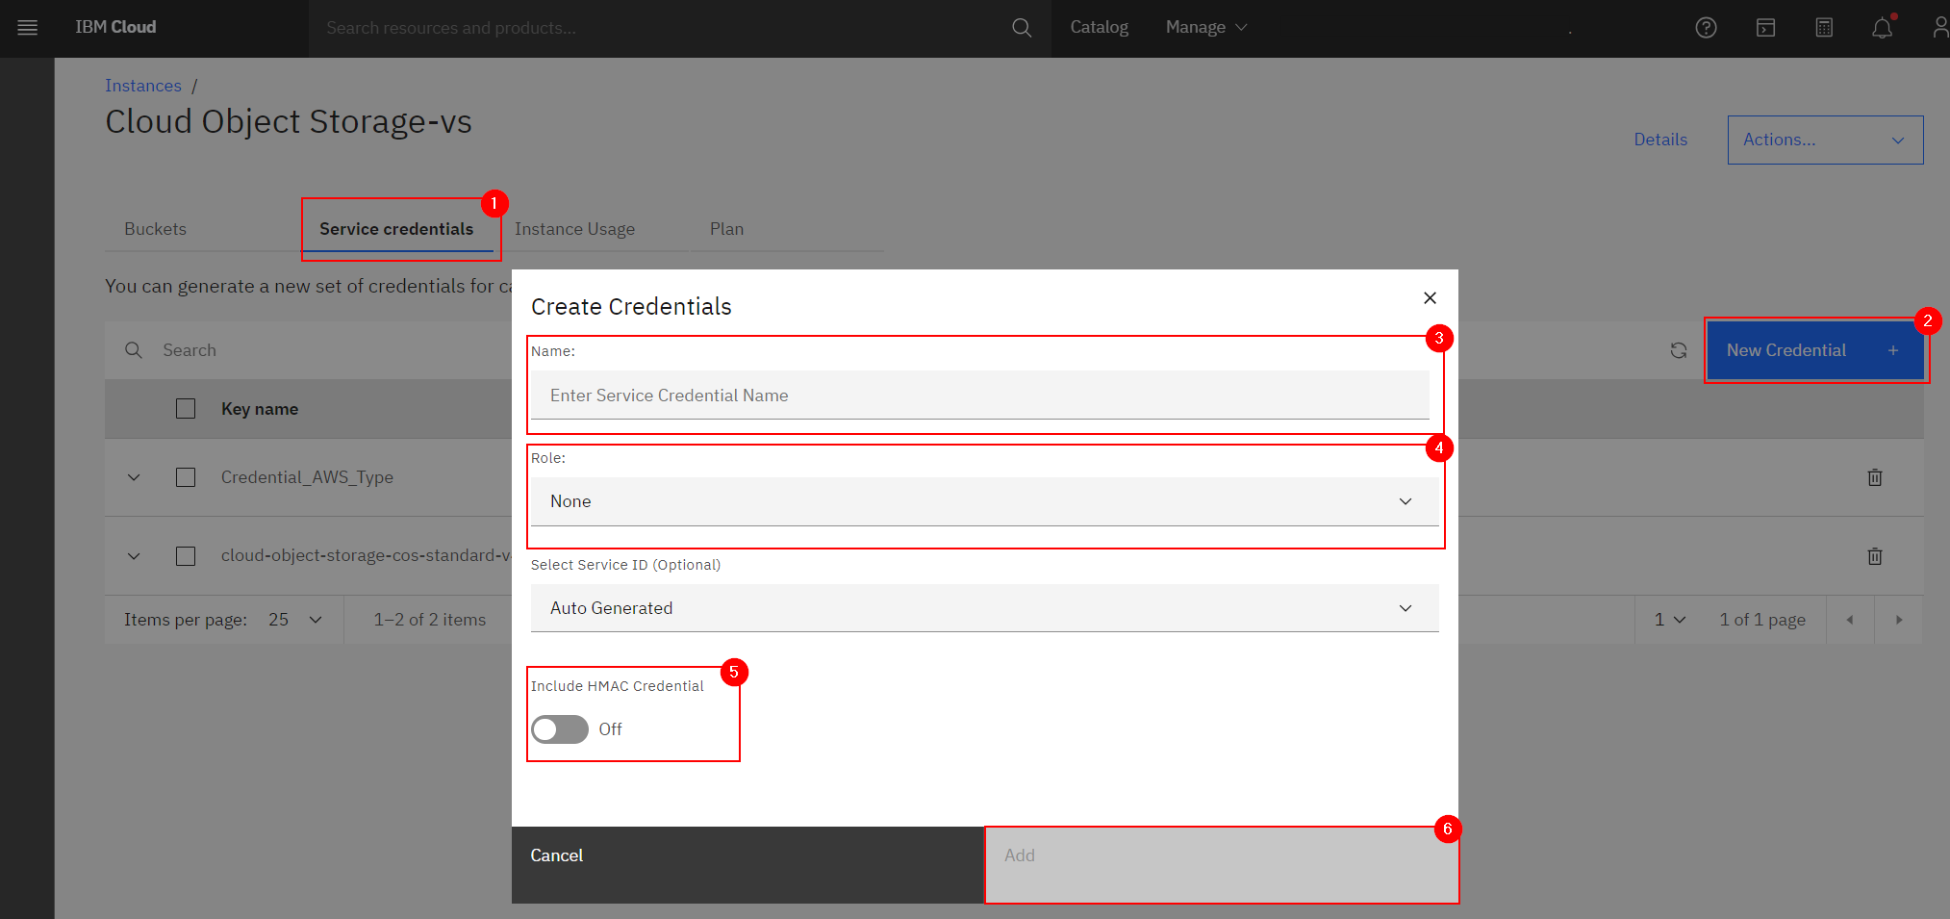Open the IBM Cloud Shell icon
This screenshot has width=1950, height=919.
pos(1765,28)
